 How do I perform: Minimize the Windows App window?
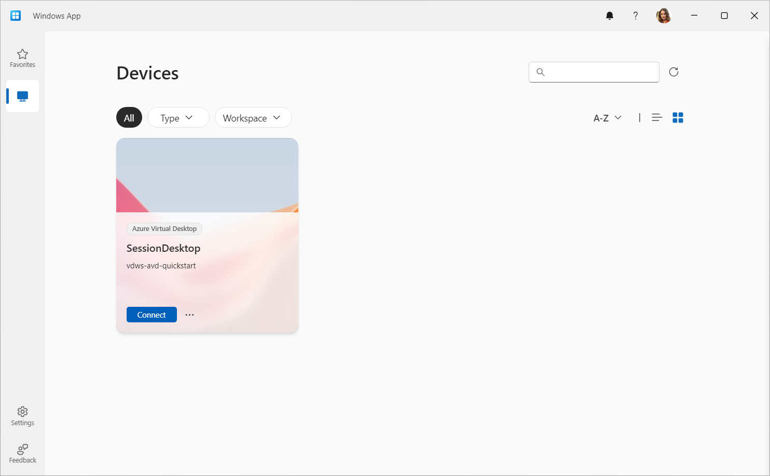[x=694, y=16]
